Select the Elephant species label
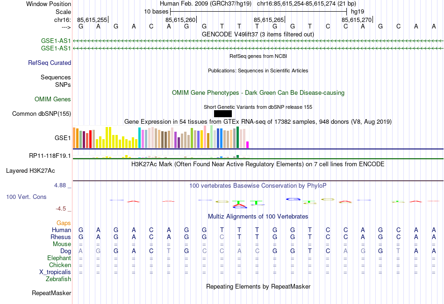This screenshot has height=304, width=444. pos(59,258)
